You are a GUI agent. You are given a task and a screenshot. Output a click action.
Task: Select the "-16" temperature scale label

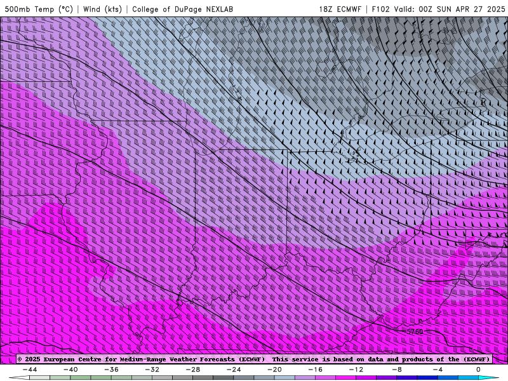pos(315,370)
